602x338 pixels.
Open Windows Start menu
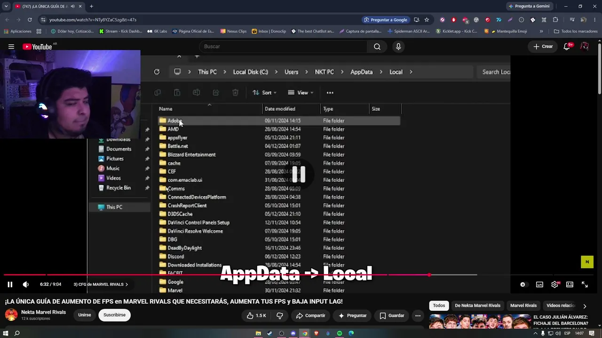[x=5, y=333]
